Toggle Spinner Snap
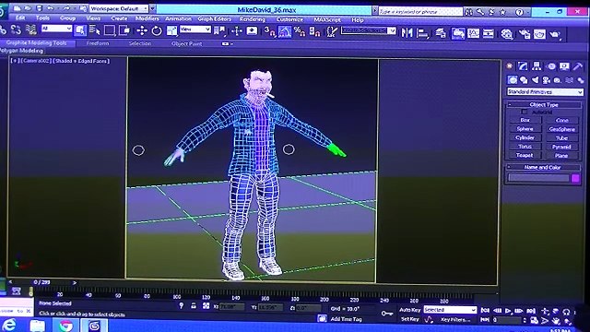This screenshot has height=332, width=590. pos(314,31)
